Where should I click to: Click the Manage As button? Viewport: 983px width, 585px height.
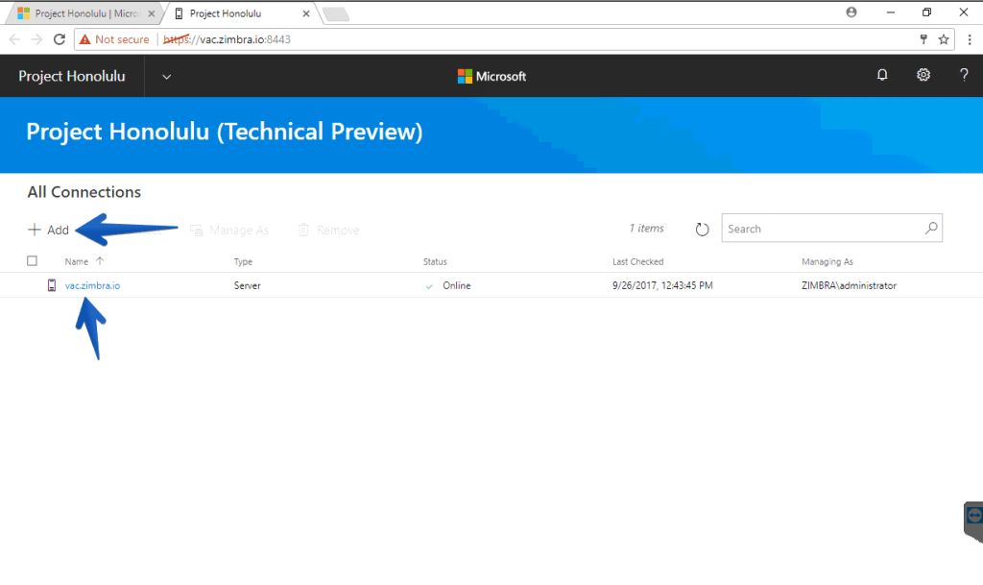click(229, 231)
